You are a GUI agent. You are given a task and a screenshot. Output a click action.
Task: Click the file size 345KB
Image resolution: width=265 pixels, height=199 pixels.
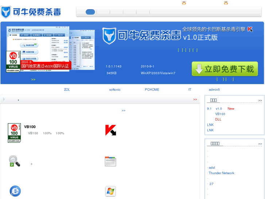point(112,73)
